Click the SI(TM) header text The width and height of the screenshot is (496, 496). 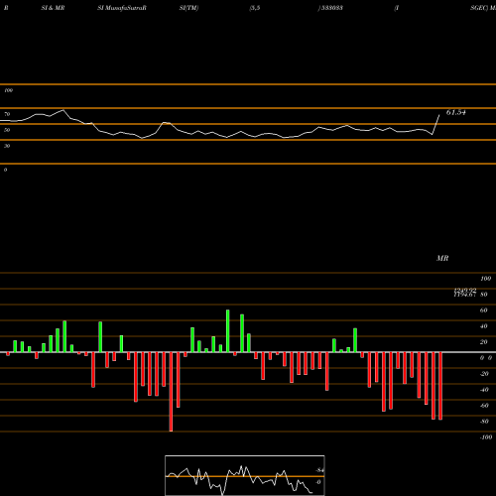point(188,8)
